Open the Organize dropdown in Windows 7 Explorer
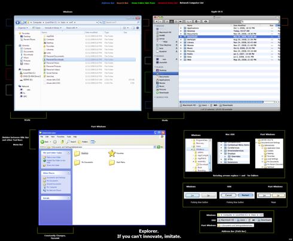Viewport: 293px width, 241px height. tap(23, 28)
